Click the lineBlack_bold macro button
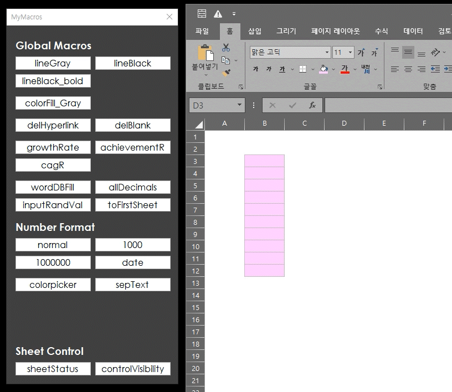 tap(53, 81)
